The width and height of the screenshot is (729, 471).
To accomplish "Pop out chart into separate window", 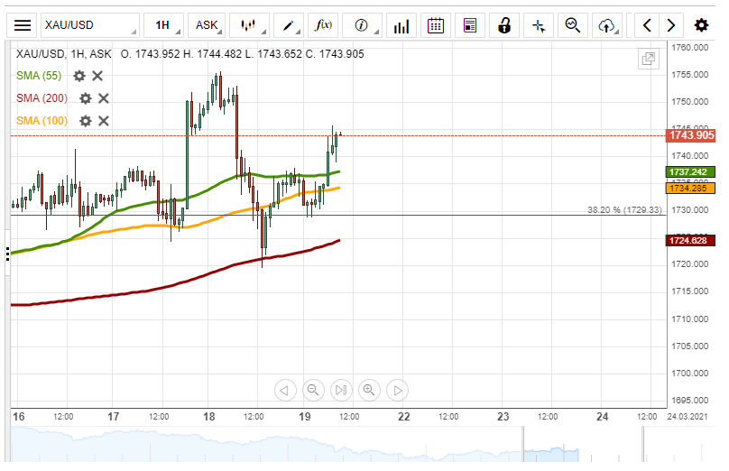I will (x=648, y=60).
